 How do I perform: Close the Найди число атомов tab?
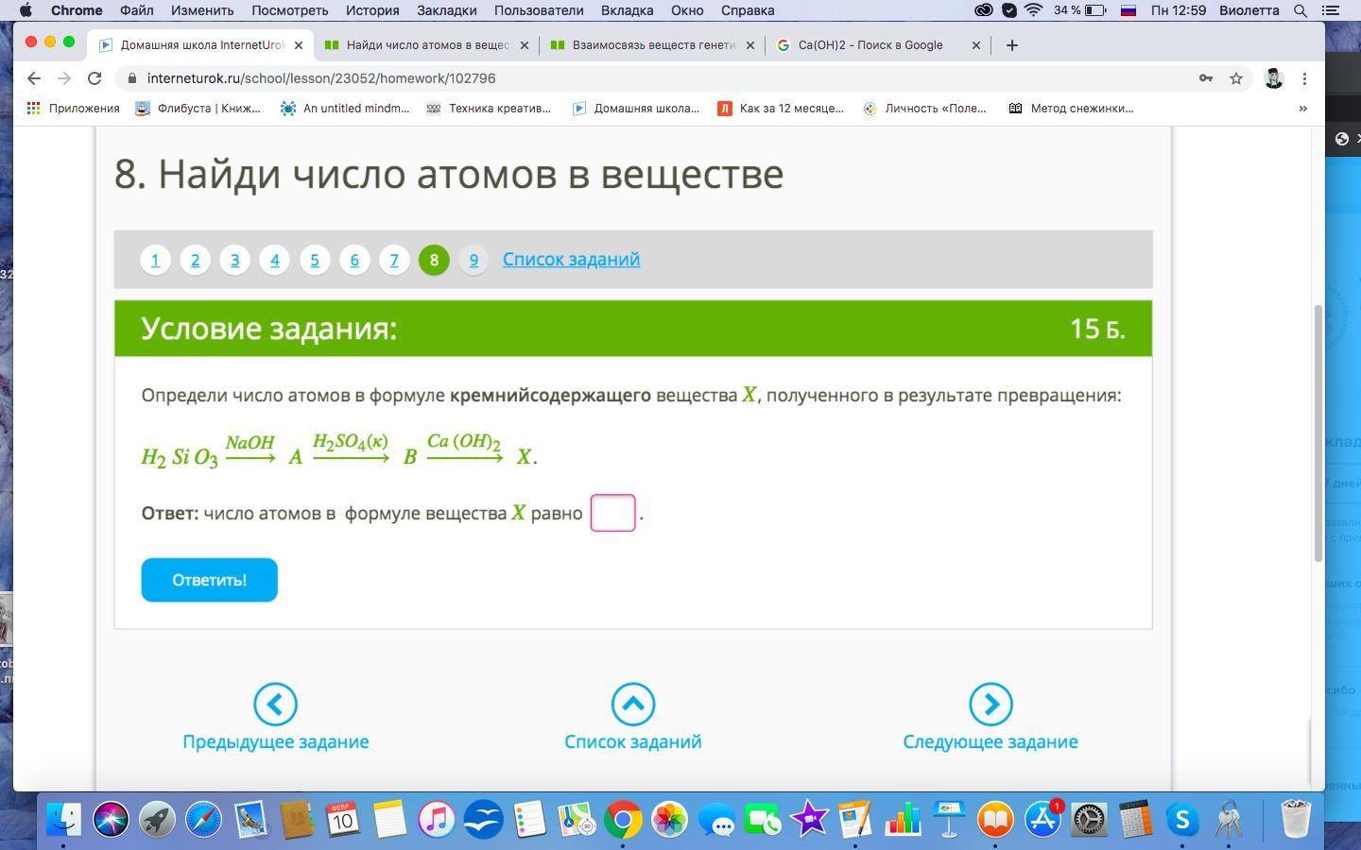(x=525, y=45)
